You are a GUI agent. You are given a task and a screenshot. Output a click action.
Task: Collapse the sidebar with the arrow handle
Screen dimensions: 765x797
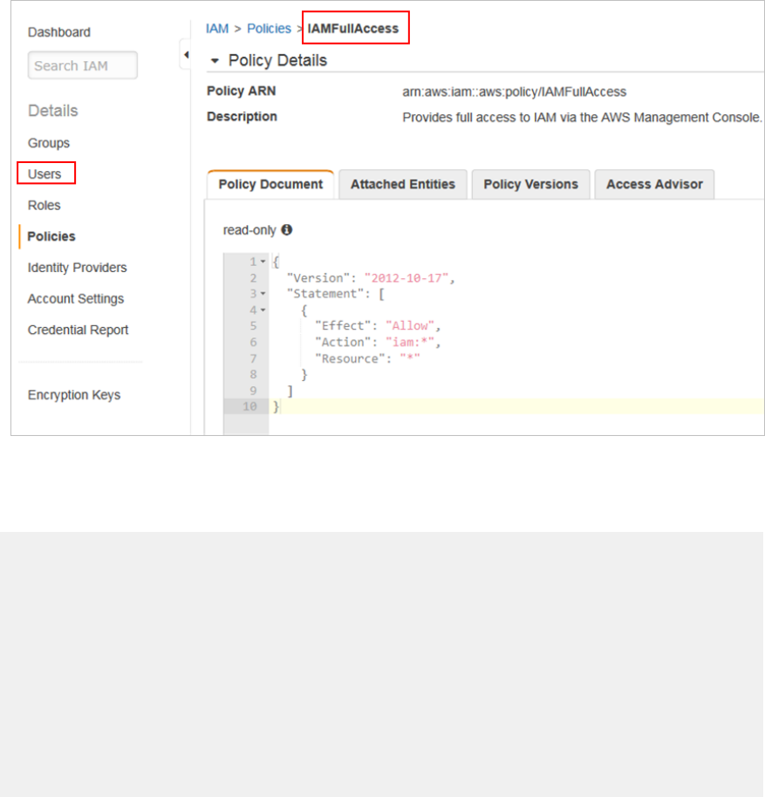point(186,54)
